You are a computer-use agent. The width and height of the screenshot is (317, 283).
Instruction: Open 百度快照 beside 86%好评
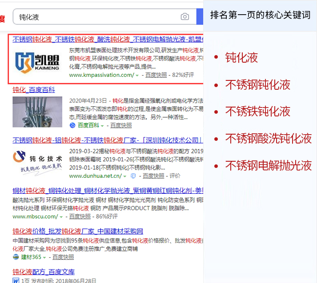click(80, 216)
